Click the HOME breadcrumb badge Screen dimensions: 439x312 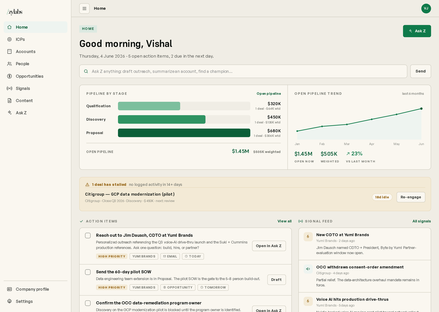point(88,29)
